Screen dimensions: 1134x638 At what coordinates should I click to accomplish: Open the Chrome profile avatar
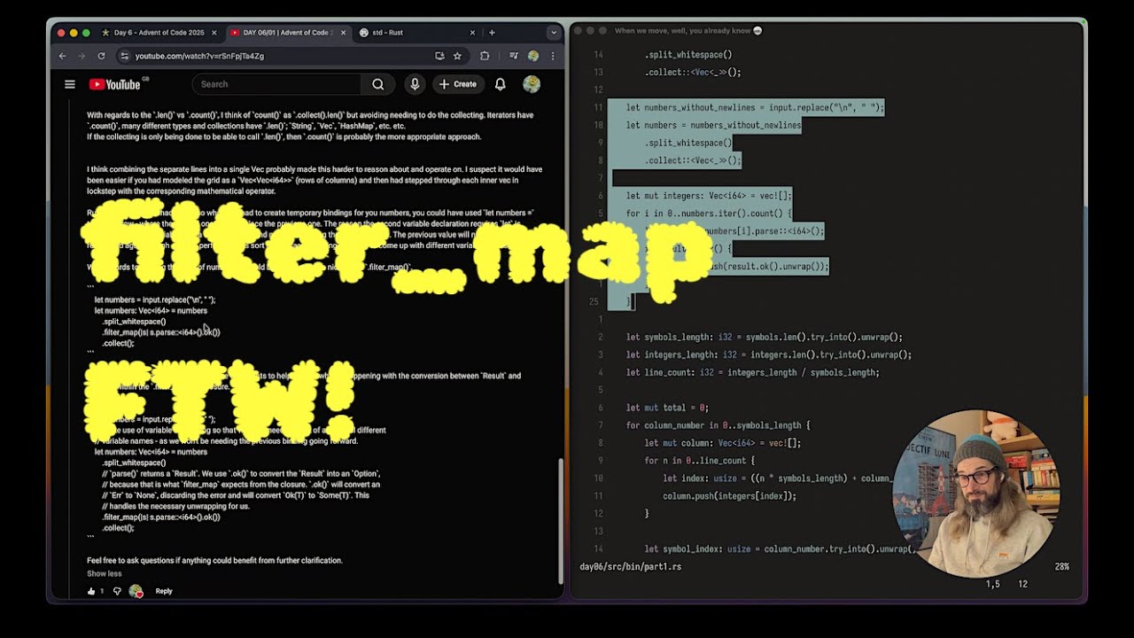[x=532, y=56]
